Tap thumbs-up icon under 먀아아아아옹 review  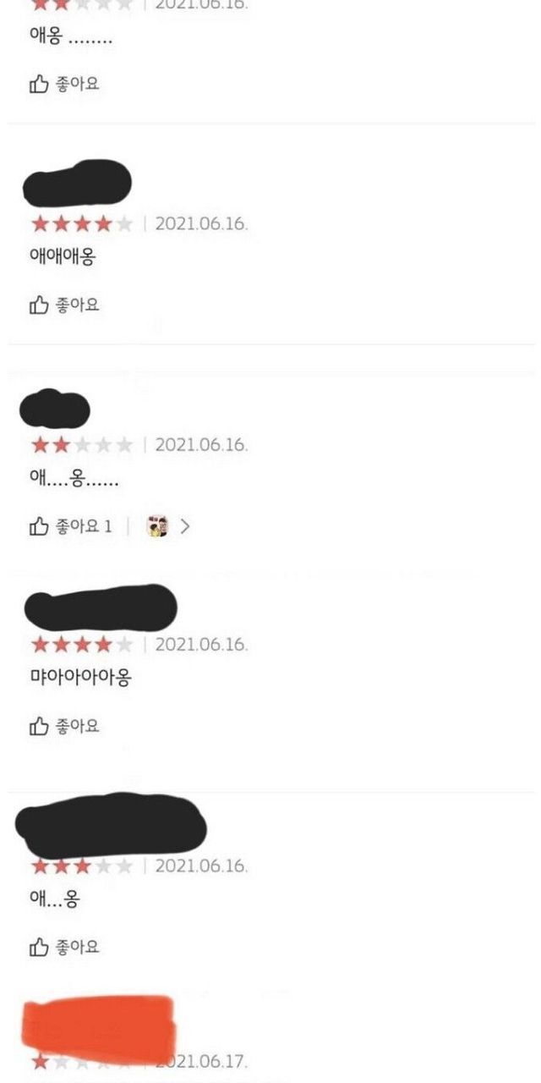click(39, 726)
